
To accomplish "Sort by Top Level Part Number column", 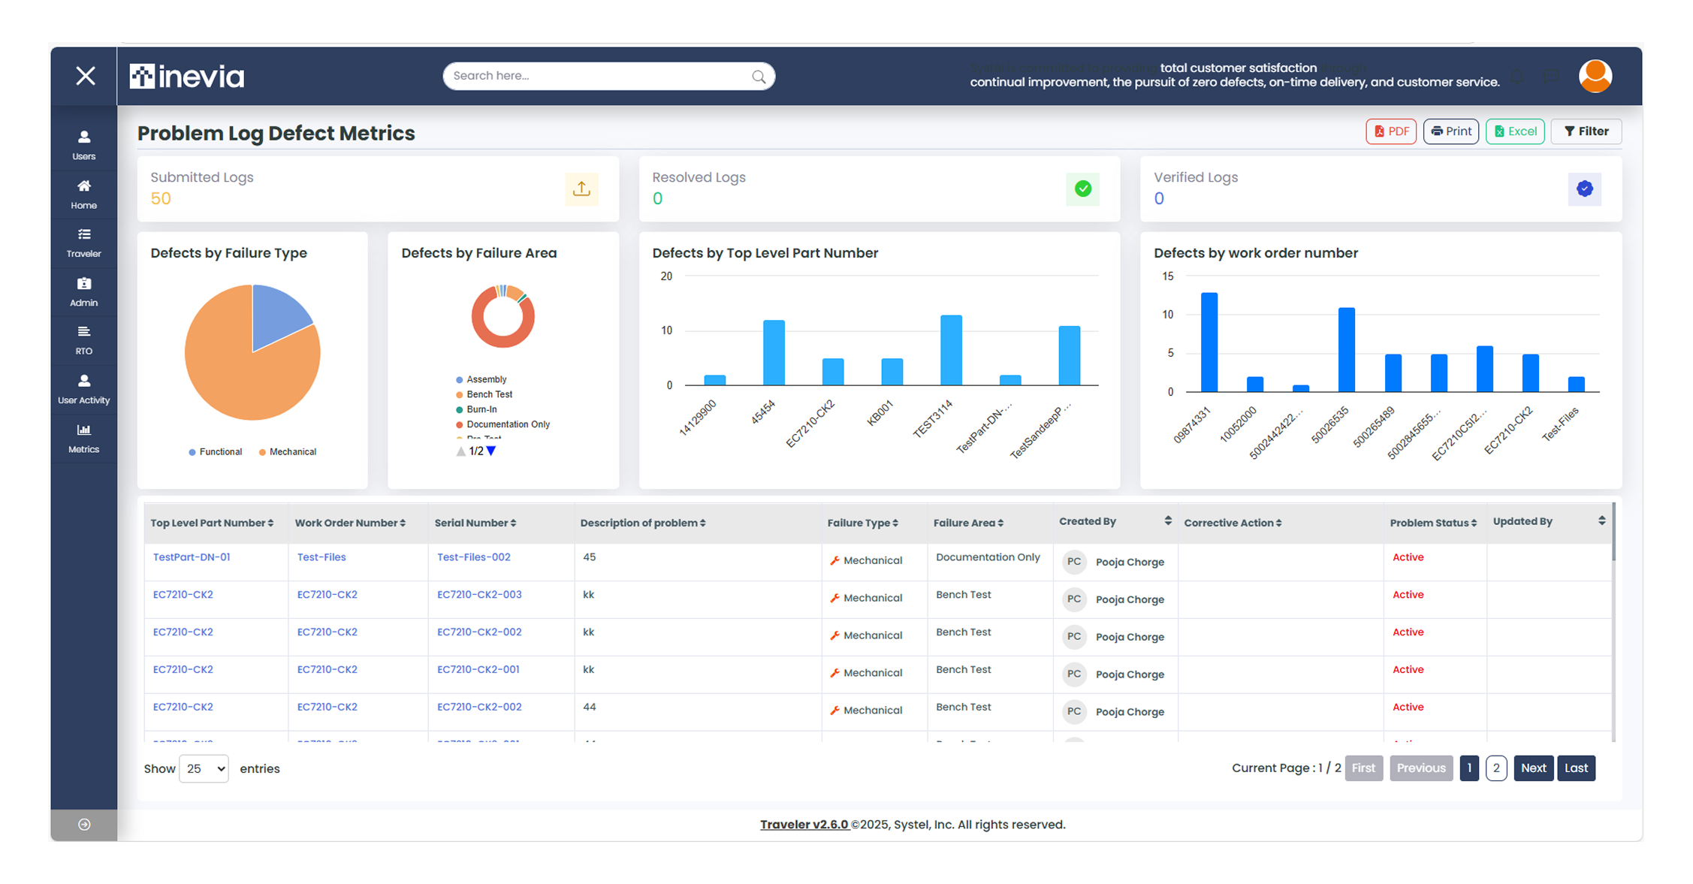I will [212, 523].
